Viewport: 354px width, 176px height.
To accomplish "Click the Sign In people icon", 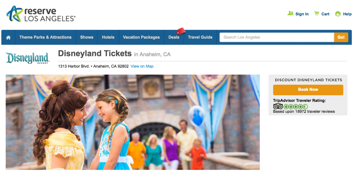I will point(290,14).
